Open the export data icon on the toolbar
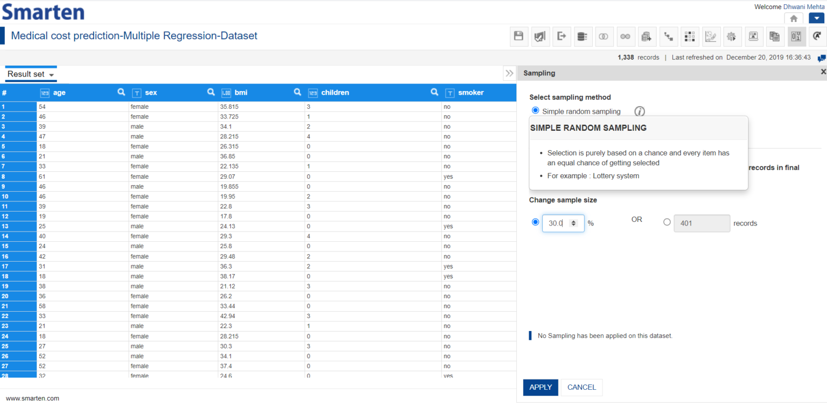 (562, 36)
